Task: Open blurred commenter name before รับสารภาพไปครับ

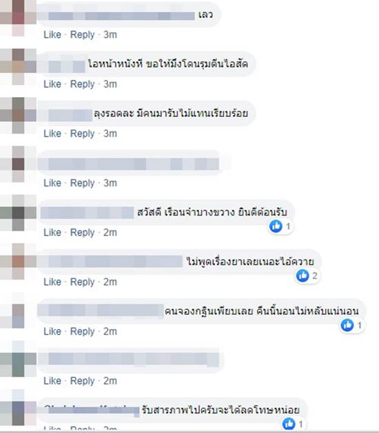Action: [x=92, y=411]
